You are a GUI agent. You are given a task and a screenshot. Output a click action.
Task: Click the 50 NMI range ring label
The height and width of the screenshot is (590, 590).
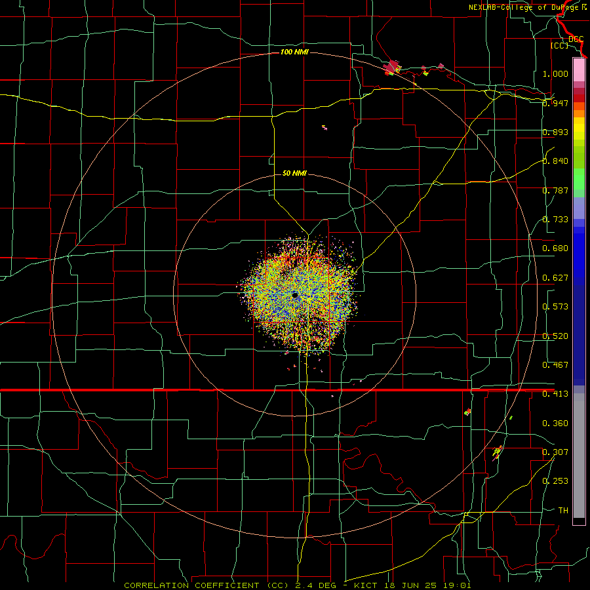(294, 173)
